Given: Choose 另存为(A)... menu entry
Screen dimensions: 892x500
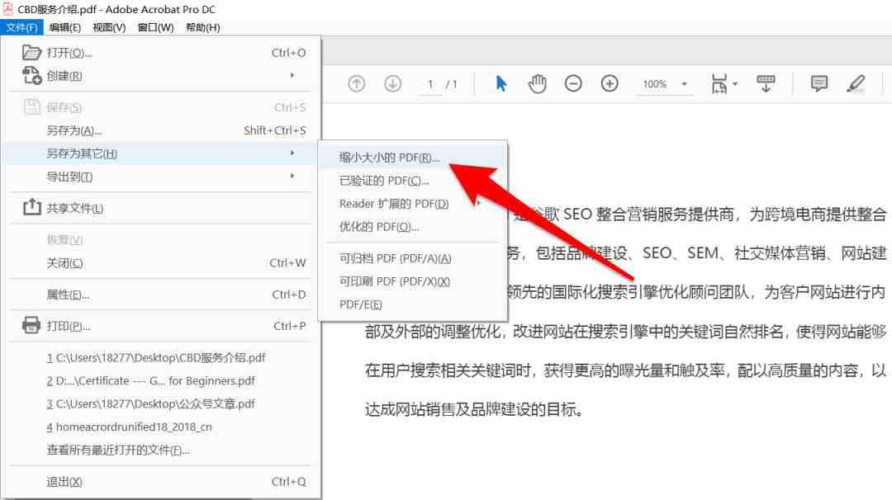Looking at the screenshot, I should click(161, 130).
